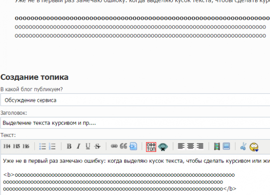The image size is (270, 195).
Task: Mark text as offtopic (ОФФ ТОП)
Action: [x=151, y=146]
